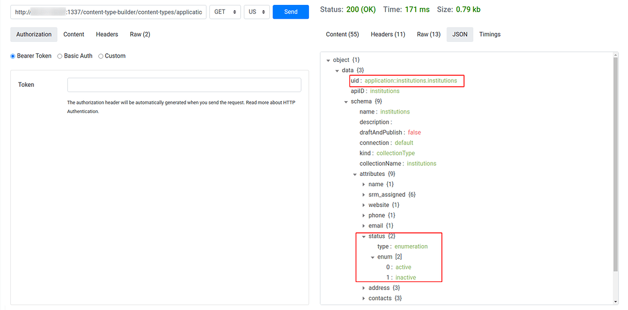This screenshot has height=310, width=628.
Task: Click the schema name value institutions
Action: coord(395,112)
